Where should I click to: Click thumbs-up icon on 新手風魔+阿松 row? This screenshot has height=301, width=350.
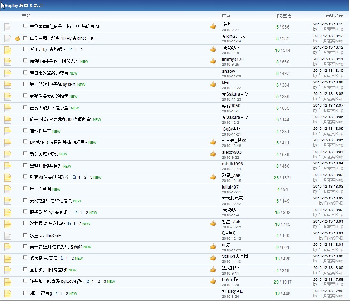coord(213,153)
